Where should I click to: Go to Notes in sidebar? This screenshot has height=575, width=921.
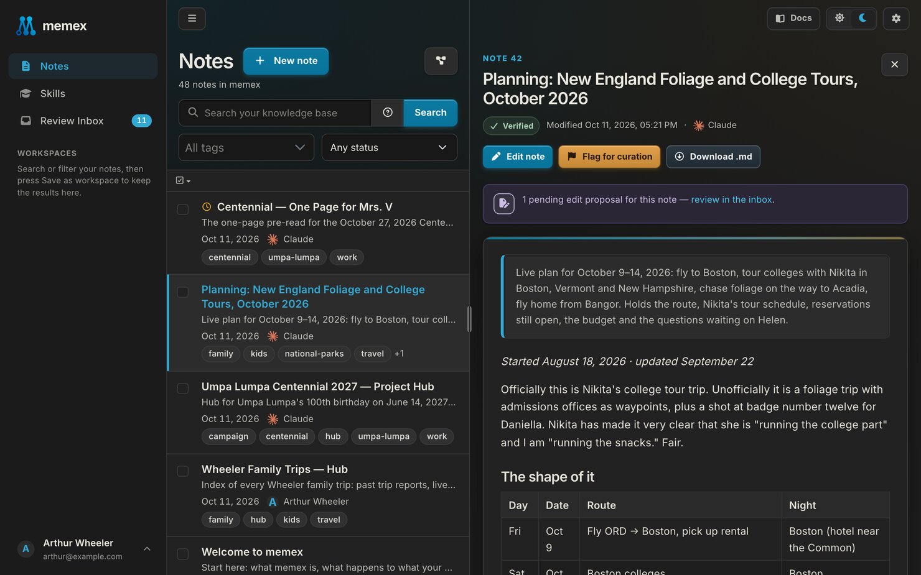click(83, 66)
